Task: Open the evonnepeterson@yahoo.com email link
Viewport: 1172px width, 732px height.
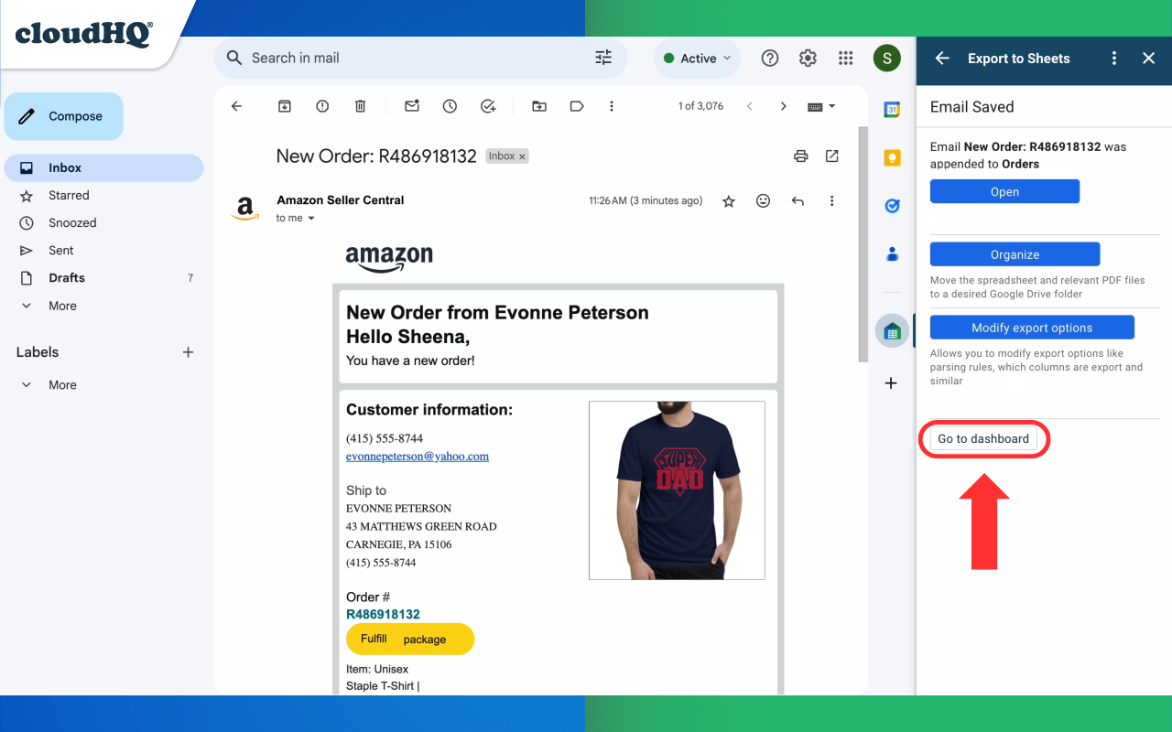Action: pyautogui.click(x=418, y=456)
